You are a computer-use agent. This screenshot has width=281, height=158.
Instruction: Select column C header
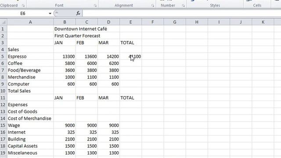tap(86, 22)
